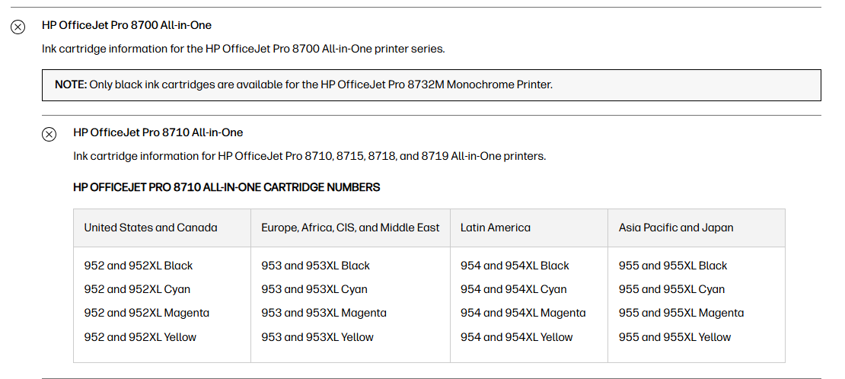Collapse the HP OfficeJet Pro 8700 section icon

18,27
